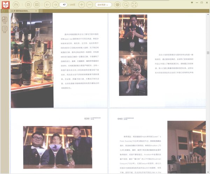Image resolution: width=210 pixels, height=174 pixels.
Task: Click the man sitting on bar photo
Action: coord(133,75)
